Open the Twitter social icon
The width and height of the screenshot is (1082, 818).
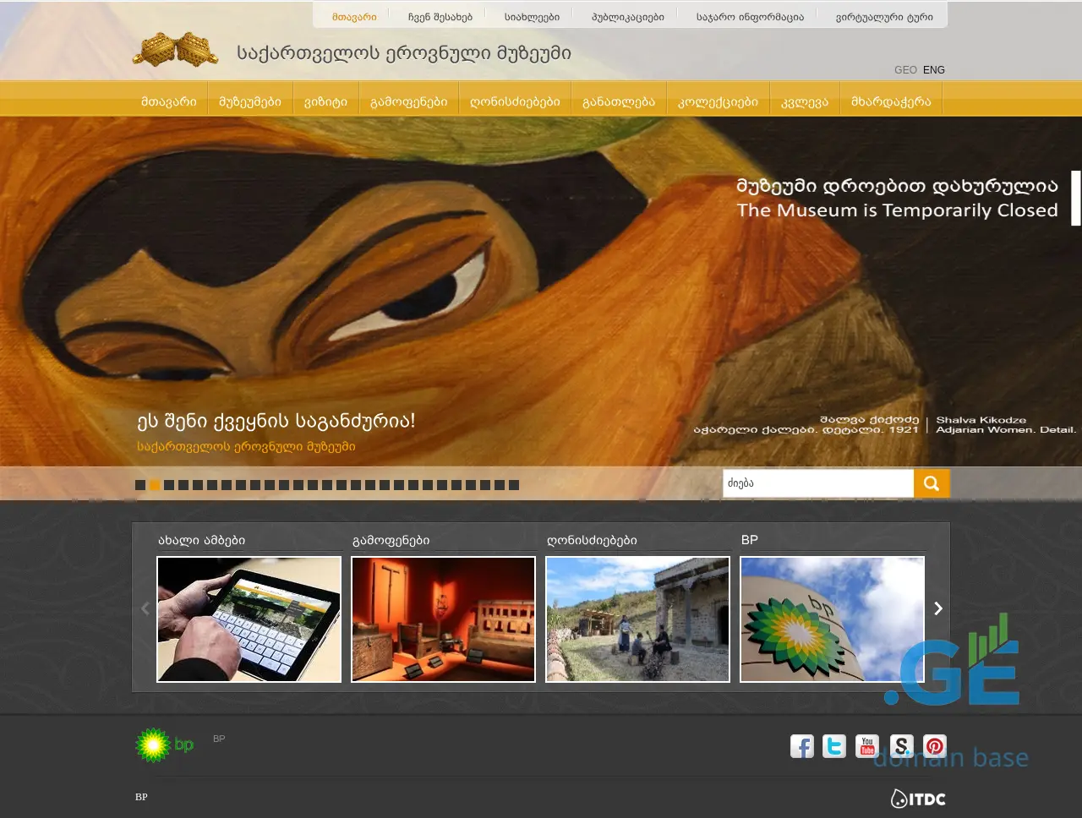(x=834, y=746)
